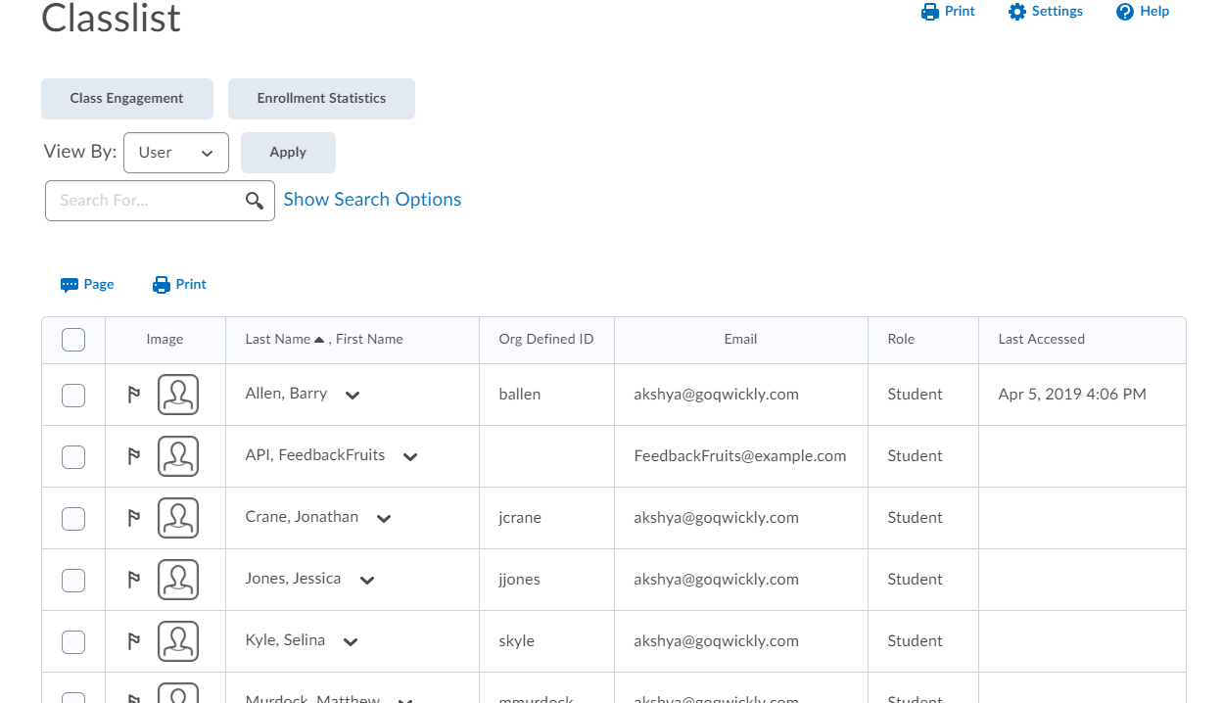1224x703 pixels.
Task: Tick the select-all checkbox in table header
Action: pos(73,340)
